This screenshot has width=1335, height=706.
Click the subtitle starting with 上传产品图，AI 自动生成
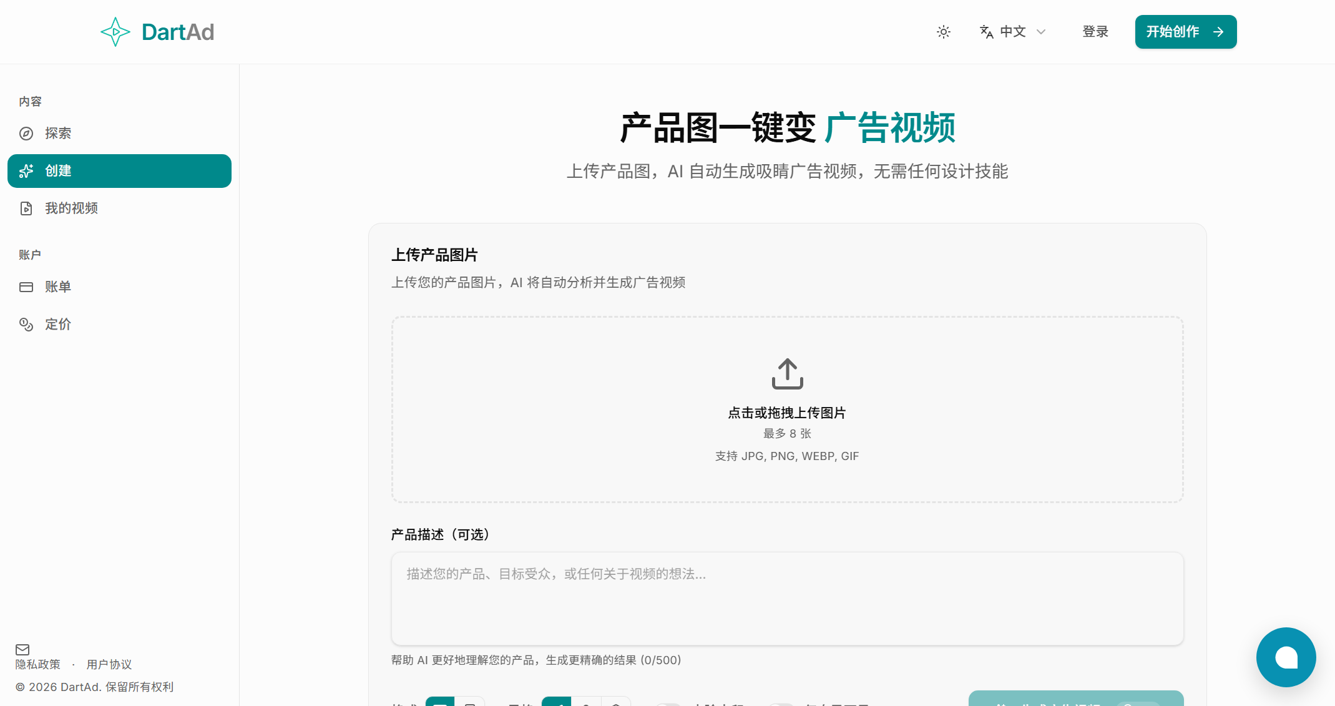click(787, 172)
